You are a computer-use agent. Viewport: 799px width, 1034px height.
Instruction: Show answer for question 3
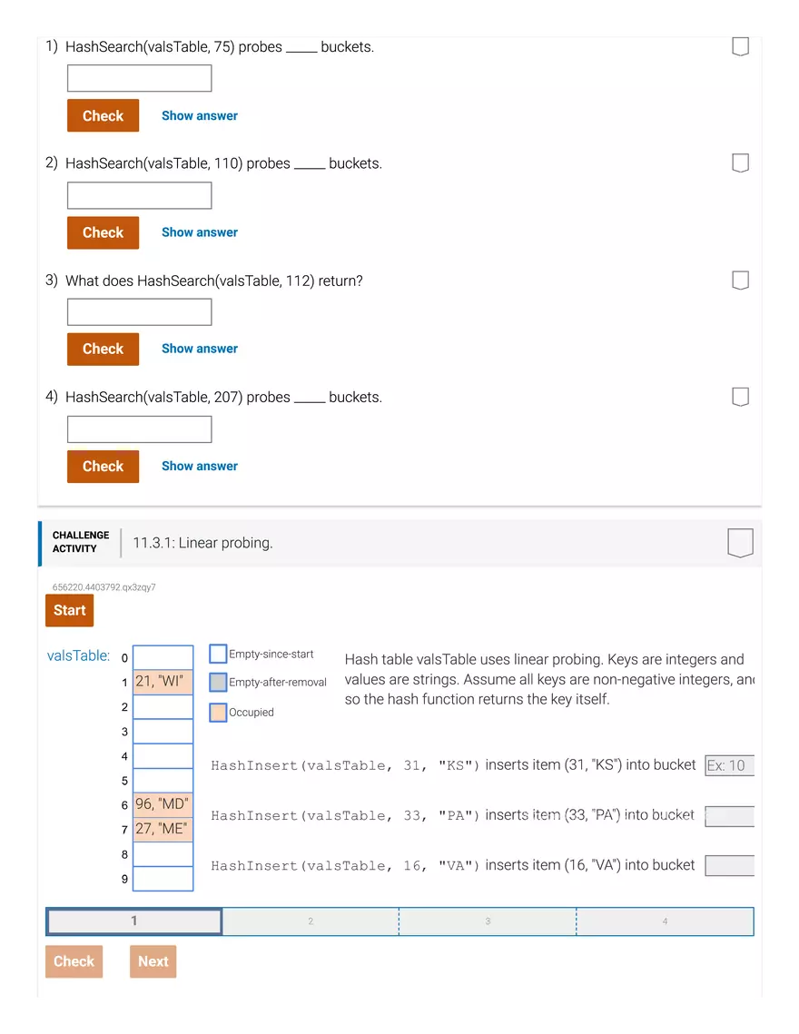tap(199, 349)
